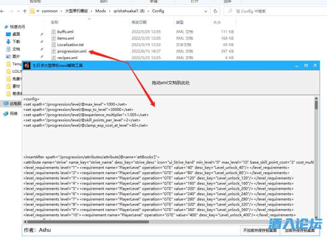Click the vertical scrollbar thumb of XML view
327x238 pixels.
(x=316, y=105)
